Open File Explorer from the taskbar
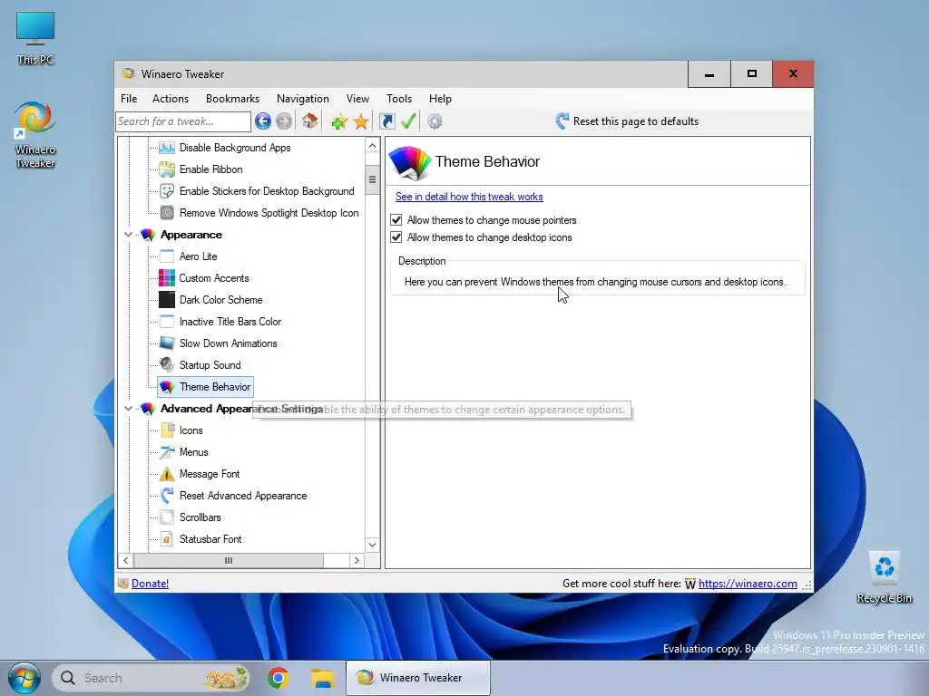Viewport: 929px width, 696px height. click(x=323, y=678)
